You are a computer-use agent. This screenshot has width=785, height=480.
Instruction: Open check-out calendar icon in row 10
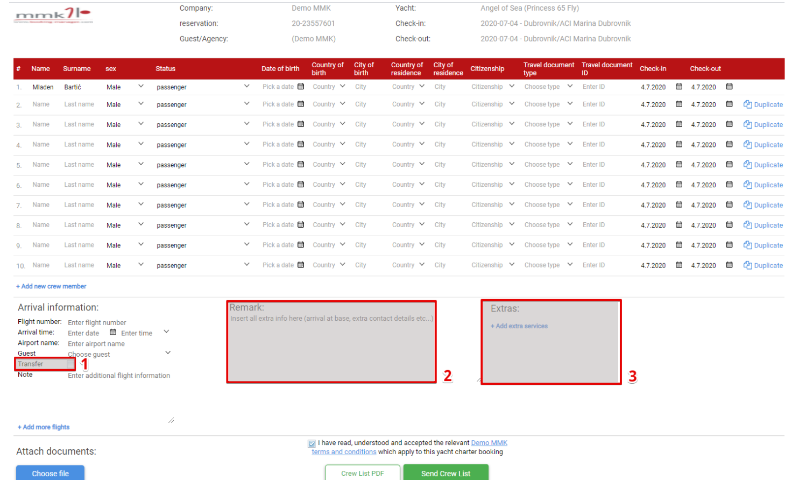click(729, 265)
